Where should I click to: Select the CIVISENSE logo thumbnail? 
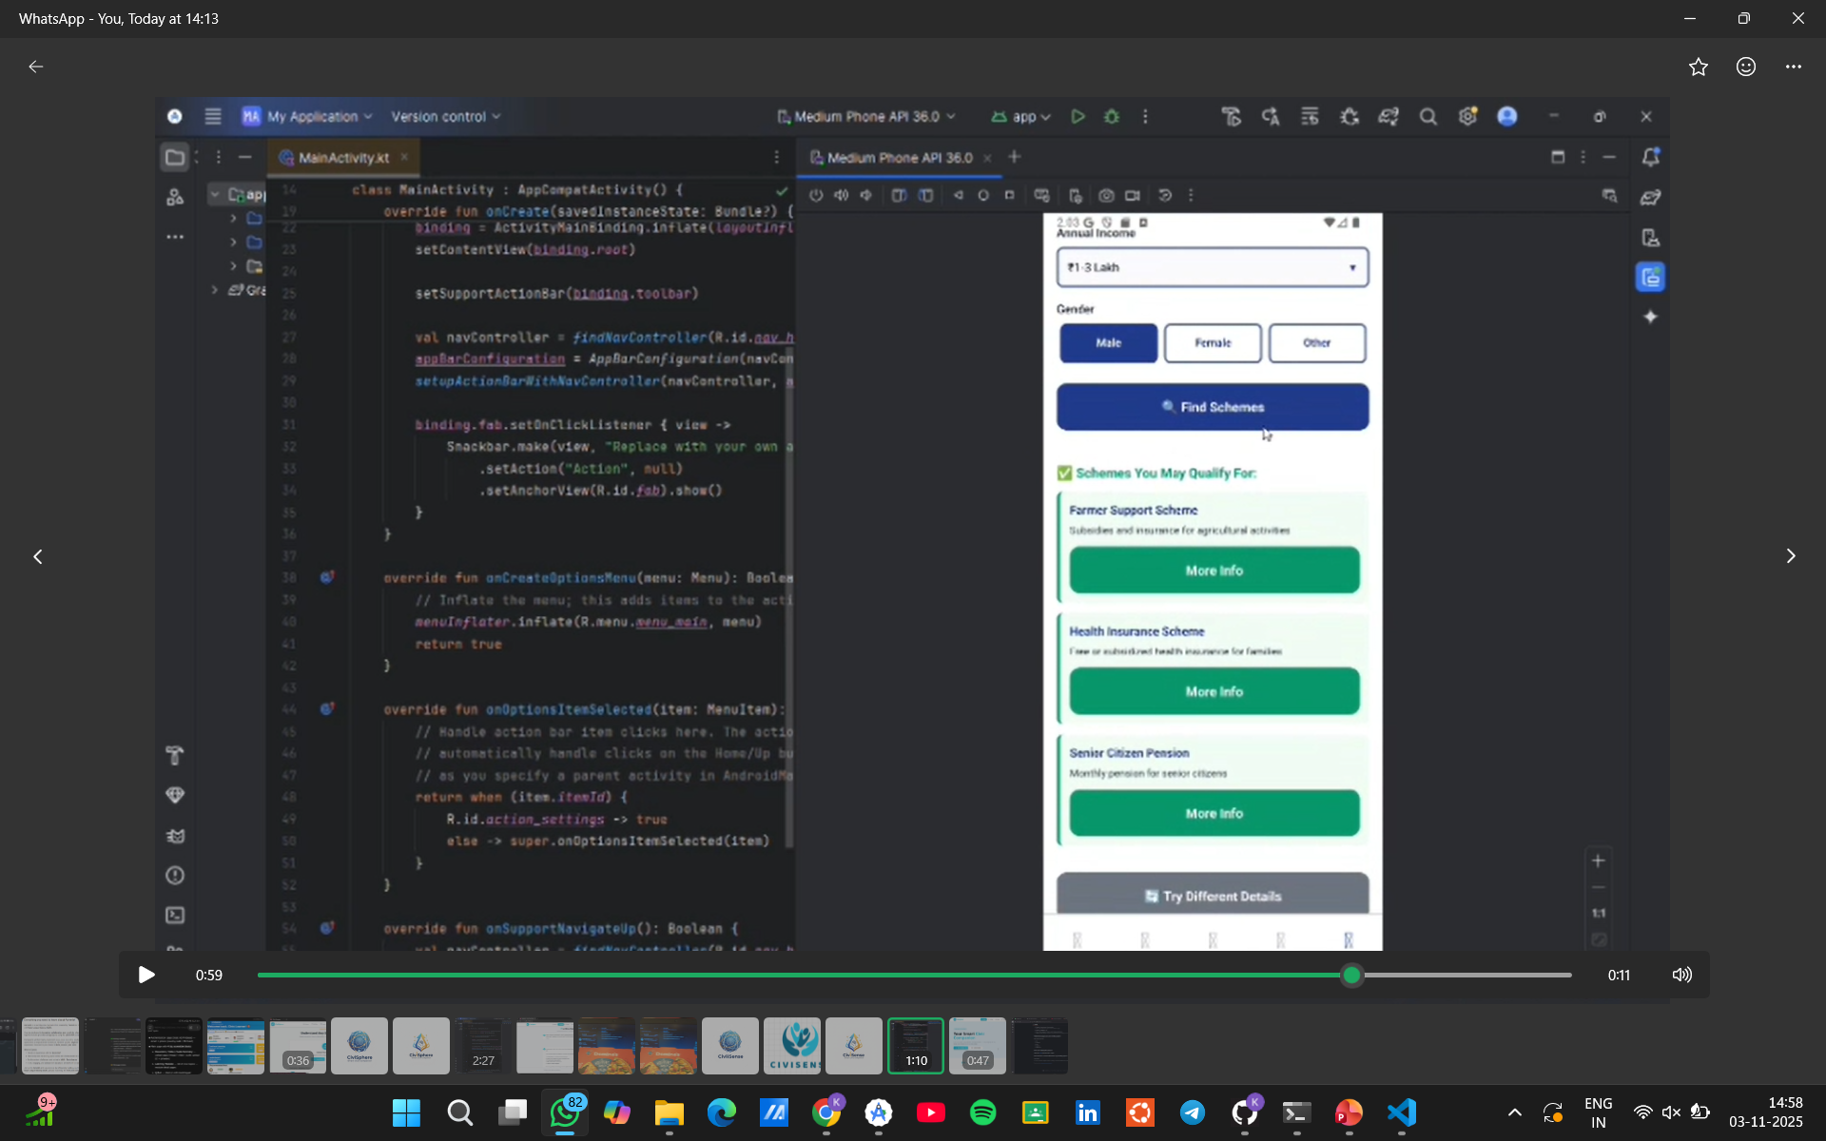(x=791, y=1046)
